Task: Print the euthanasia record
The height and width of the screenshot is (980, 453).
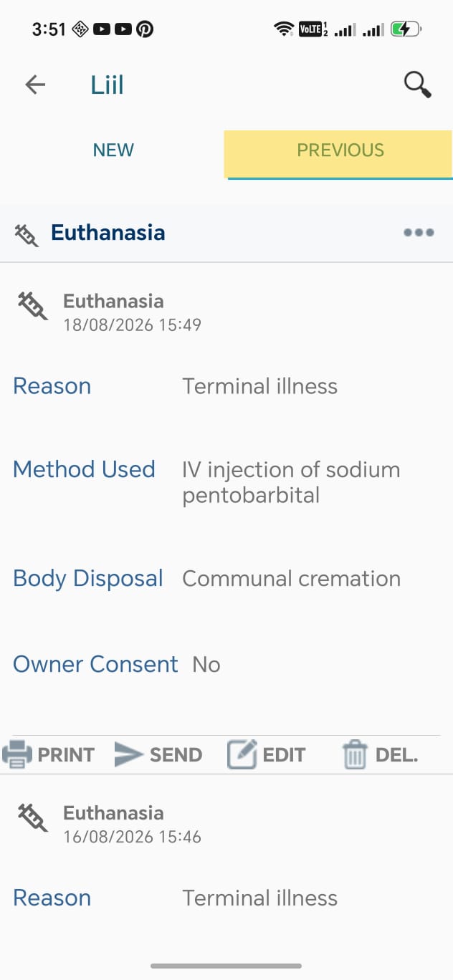Action: (48, 754)
